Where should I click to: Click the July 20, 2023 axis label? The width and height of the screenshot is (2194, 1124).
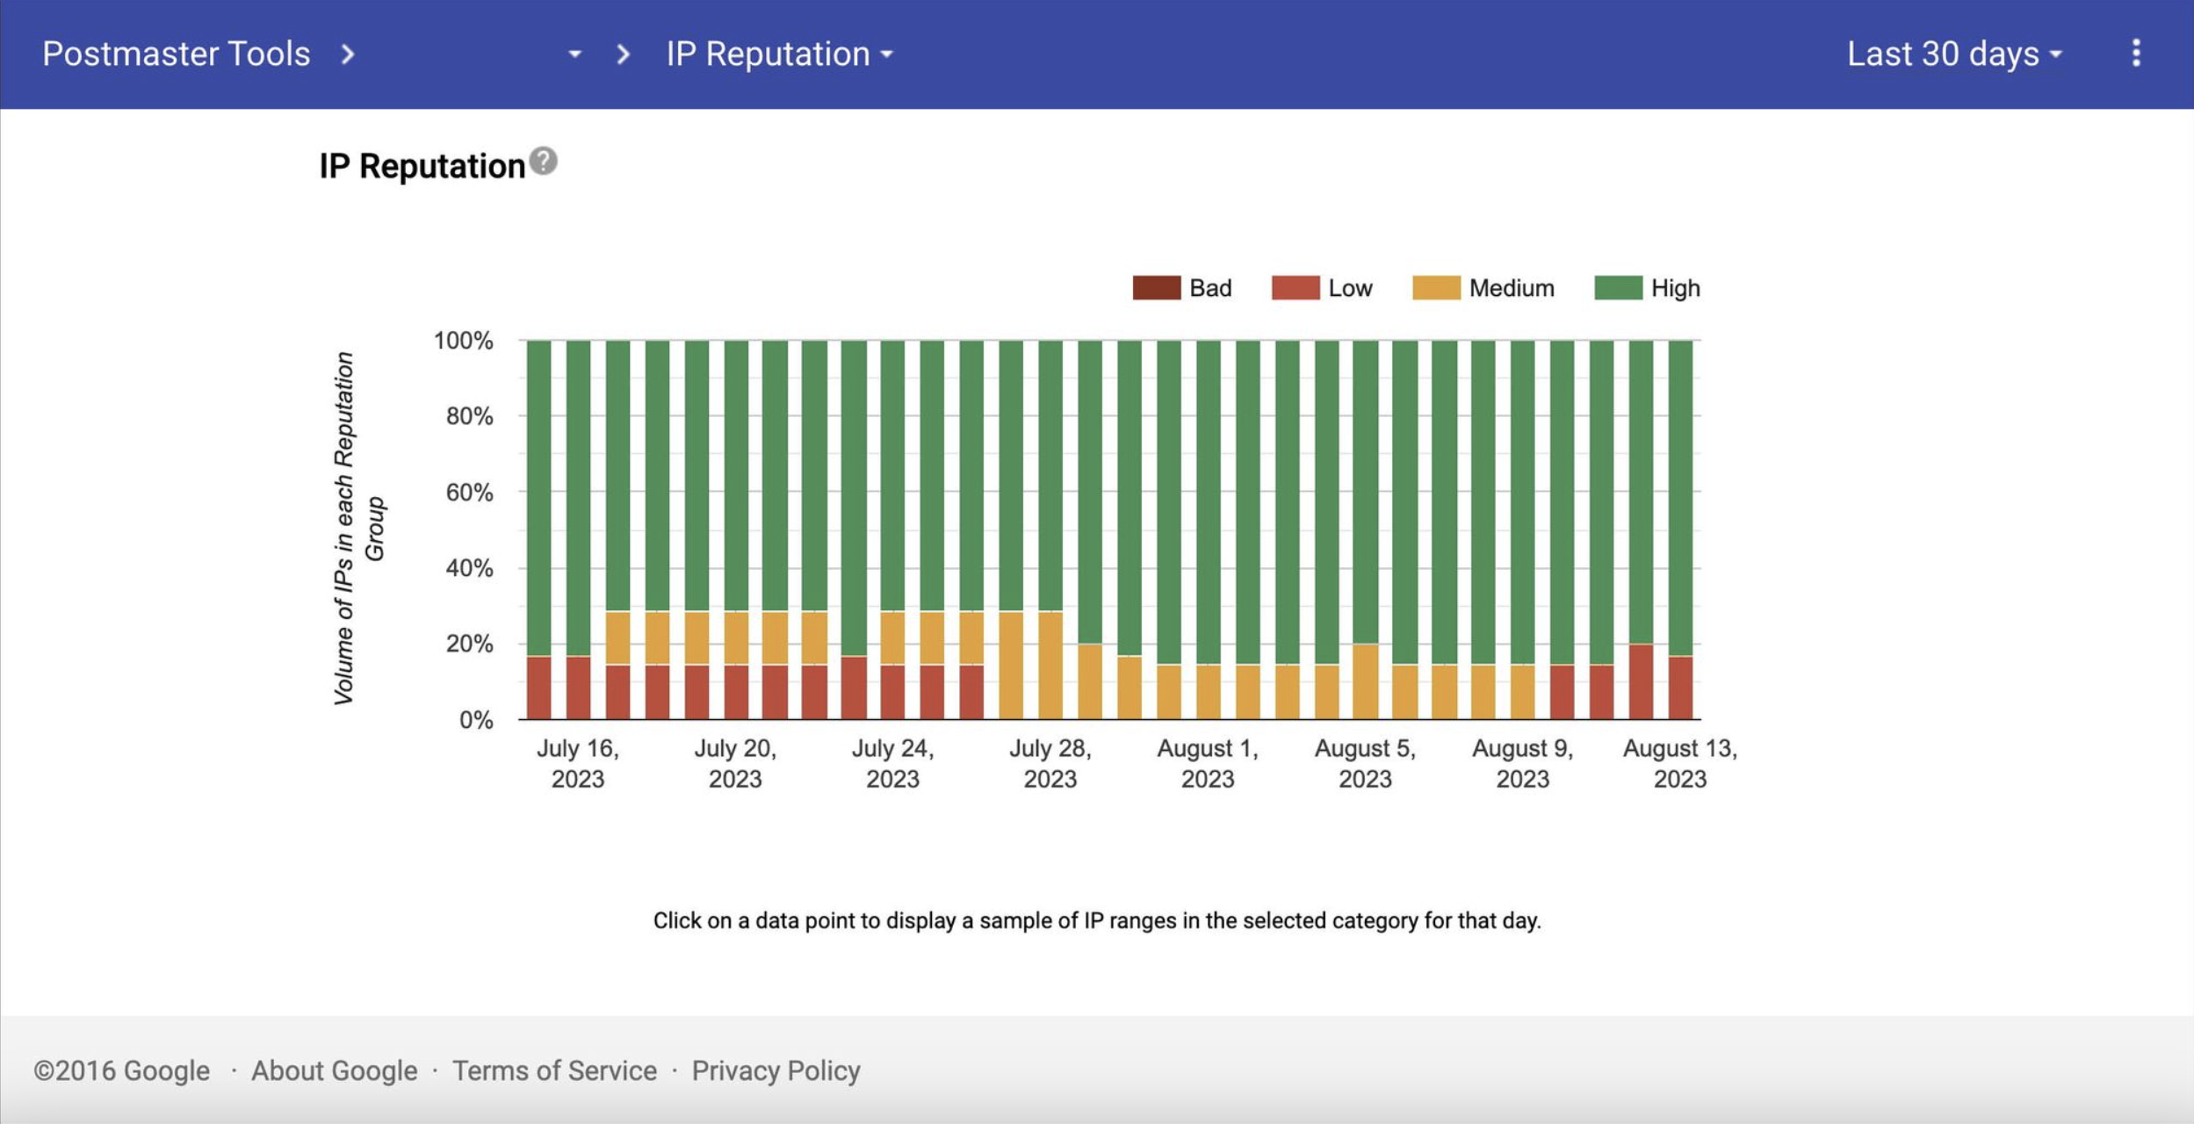tap(735, 763)
